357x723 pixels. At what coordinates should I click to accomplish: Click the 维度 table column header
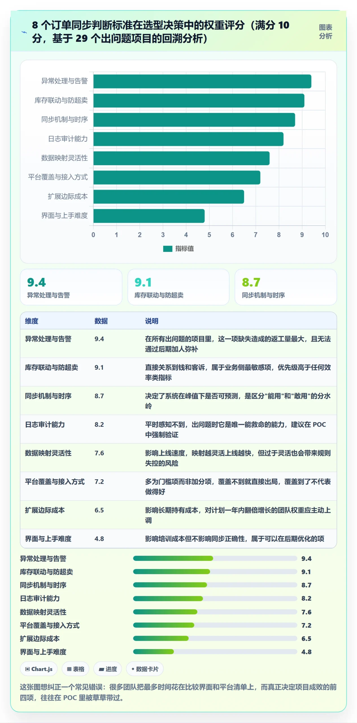32,321
